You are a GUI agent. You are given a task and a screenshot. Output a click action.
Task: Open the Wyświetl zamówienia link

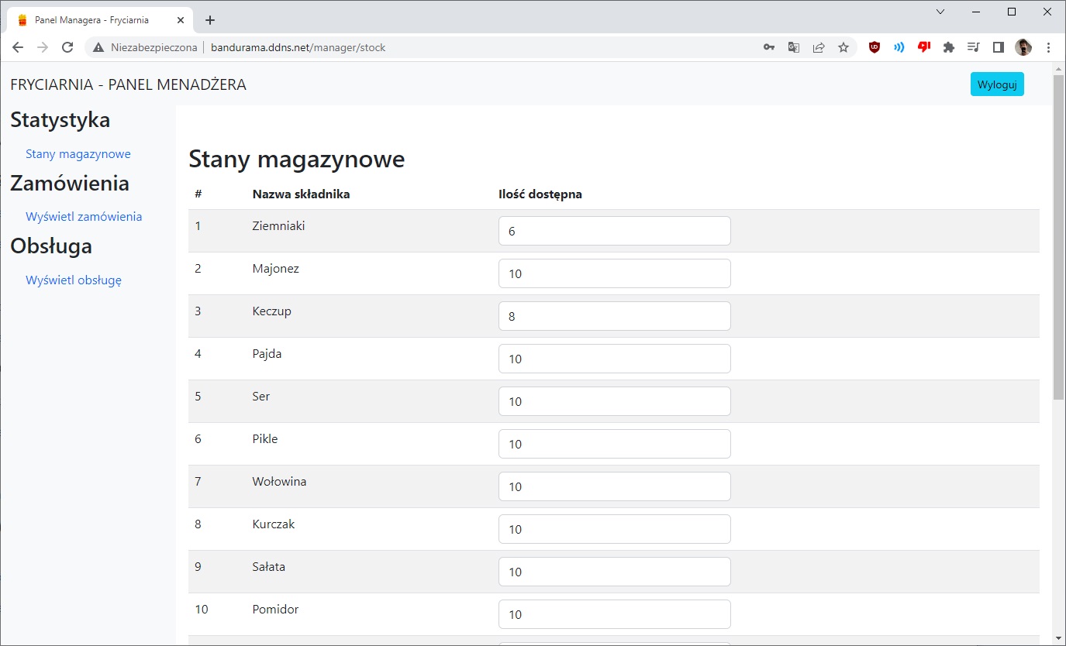pyautogui.click(x=84, y=216)
